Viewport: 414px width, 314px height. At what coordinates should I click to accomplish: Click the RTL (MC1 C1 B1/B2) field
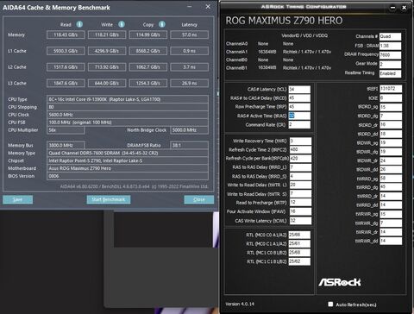[299, 261]
